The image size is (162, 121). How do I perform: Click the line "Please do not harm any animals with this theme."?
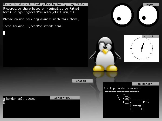pyautogui.click(x=41, y=19)
